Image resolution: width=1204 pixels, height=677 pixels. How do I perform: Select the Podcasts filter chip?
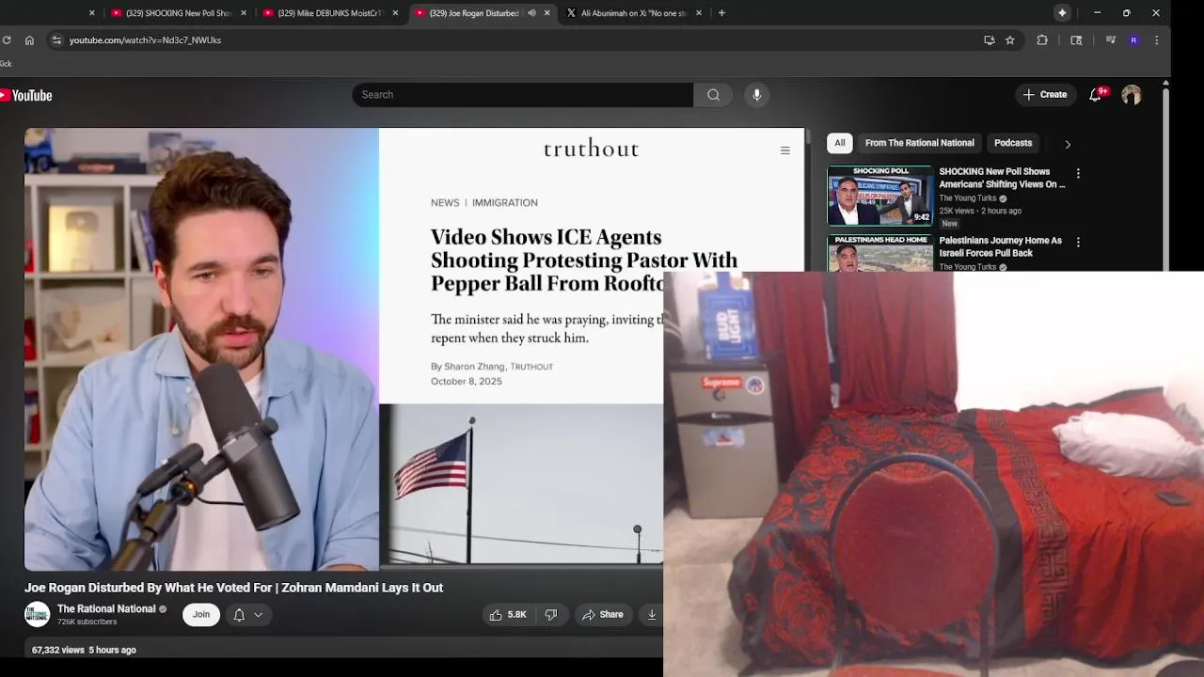(x=1013, y=143)
